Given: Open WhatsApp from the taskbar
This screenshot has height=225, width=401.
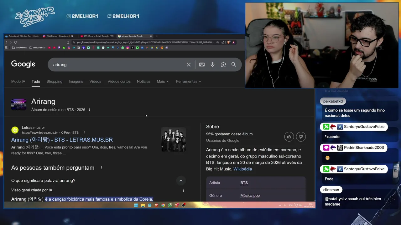Looking at the screenshot, I should (170, 205).
